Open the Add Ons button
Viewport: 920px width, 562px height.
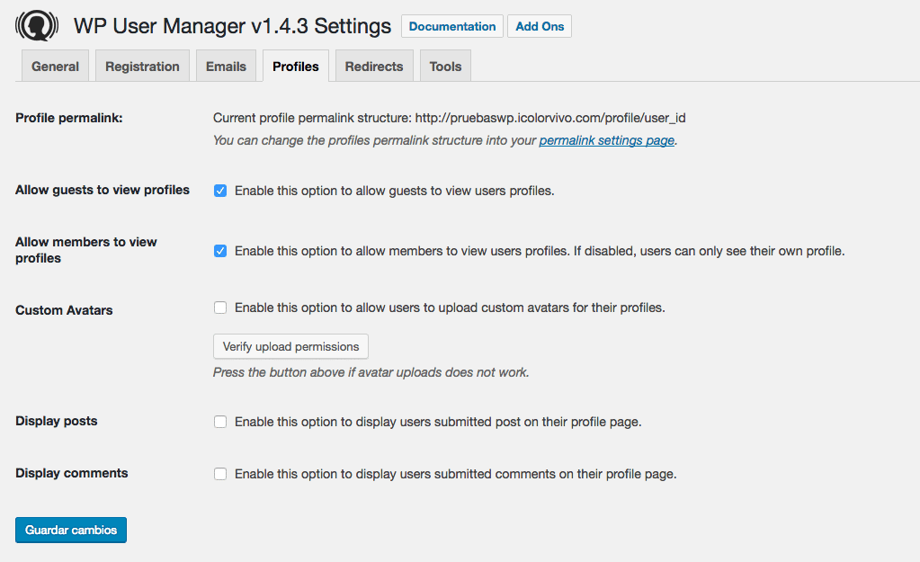coord(540,26)
